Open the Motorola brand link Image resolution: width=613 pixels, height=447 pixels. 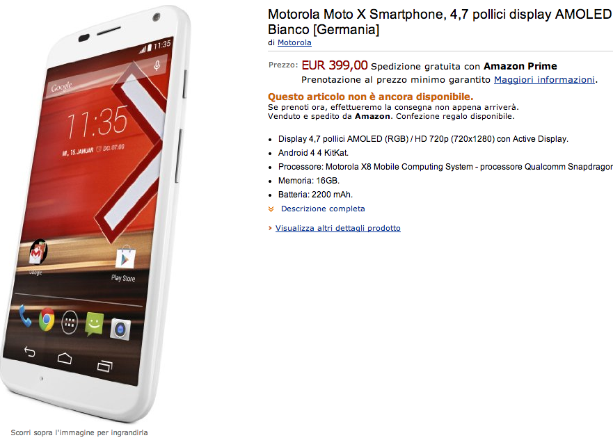tap(294, 42)
